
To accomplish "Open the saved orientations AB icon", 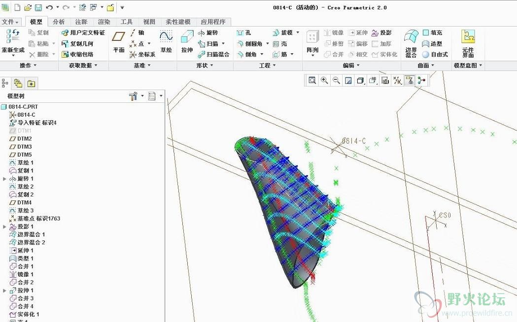I will 373,80.
